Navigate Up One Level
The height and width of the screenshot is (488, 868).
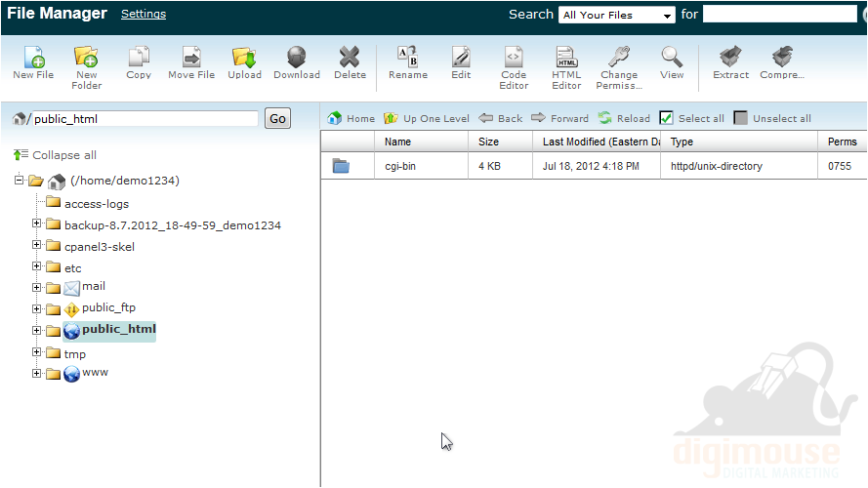[x=427, y=118]
